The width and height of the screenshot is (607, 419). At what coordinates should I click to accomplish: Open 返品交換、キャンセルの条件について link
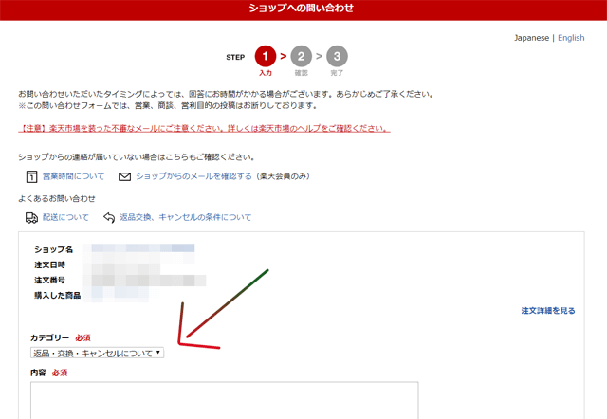click(186, 217)
